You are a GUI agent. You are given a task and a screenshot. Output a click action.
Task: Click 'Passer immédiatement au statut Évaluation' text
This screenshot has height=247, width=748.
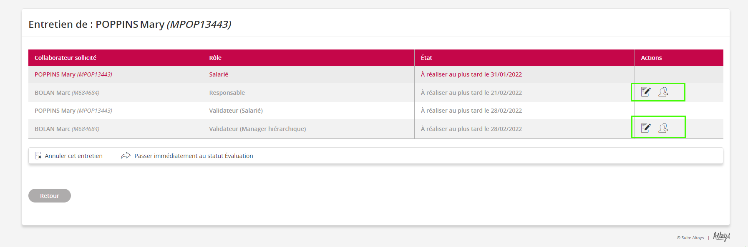(194, 156)
